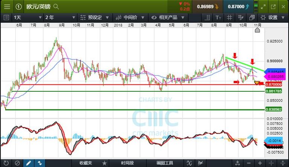Open product search magnifier icon
The image size is (289, 167).
pyautogui.click(x=56, y=7)
